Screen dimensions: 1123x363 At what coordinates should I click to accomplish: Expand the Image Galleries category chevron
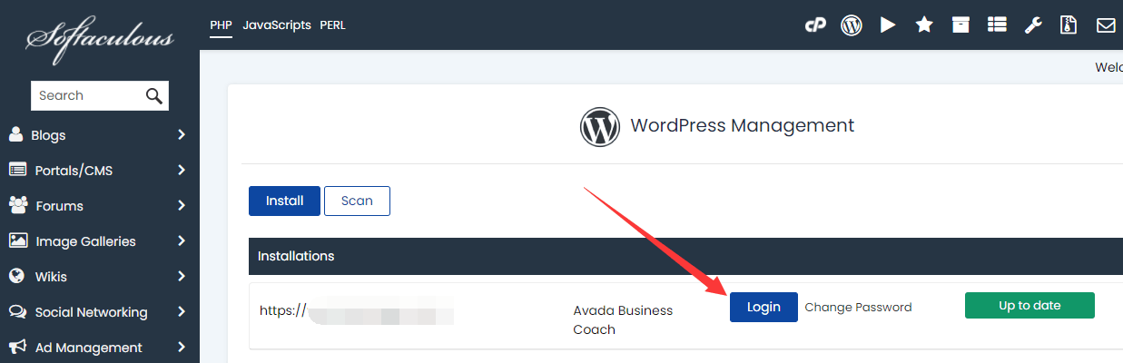click(x=182, y=240)
